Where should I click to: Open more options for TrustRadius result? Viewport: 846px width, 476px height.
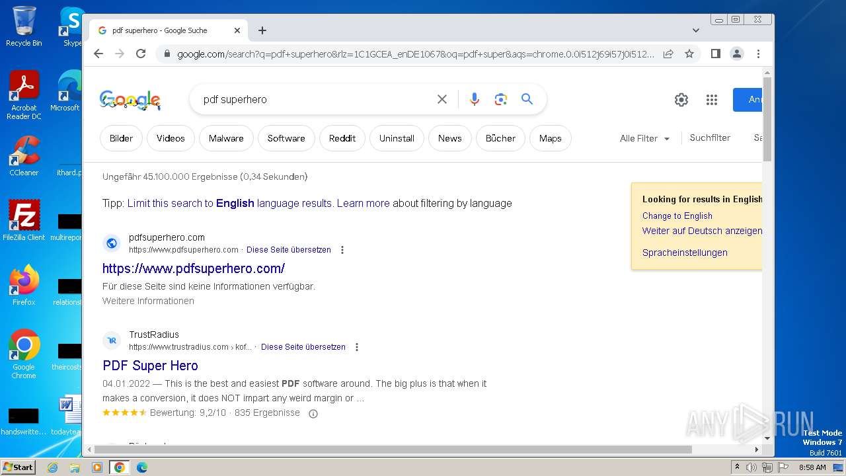pos(357,347)
